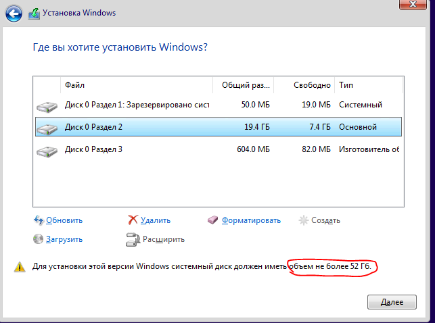
Task: Click the red X icon next to Удалить
Action: [133, 220]
